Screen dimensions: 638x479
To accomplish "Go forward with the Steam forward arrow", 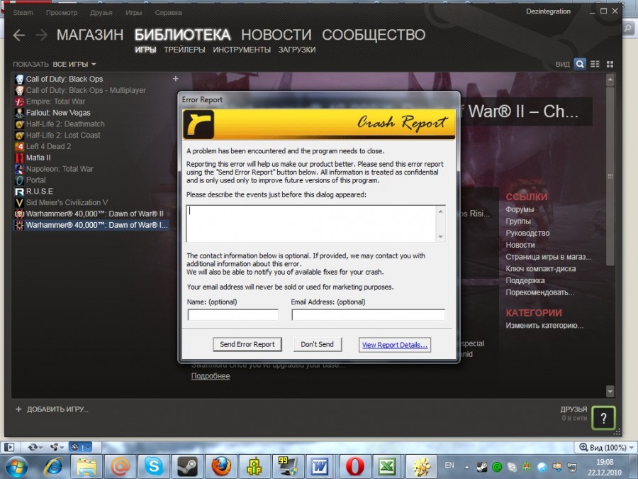I will point(41,35).
